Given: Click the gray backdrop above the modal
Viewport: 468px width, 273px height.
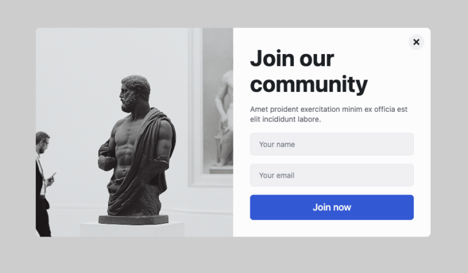Looking at the screenshot, I should tap(234, 13).
